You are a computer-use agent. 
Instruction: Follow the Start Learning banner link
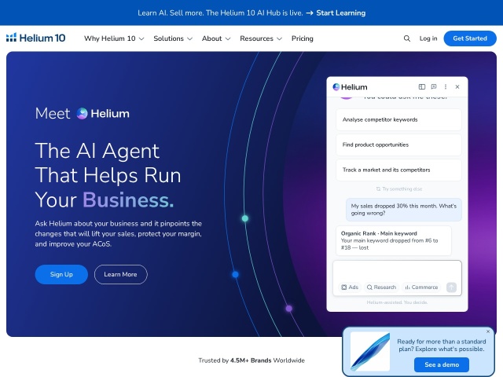[340, 13]
